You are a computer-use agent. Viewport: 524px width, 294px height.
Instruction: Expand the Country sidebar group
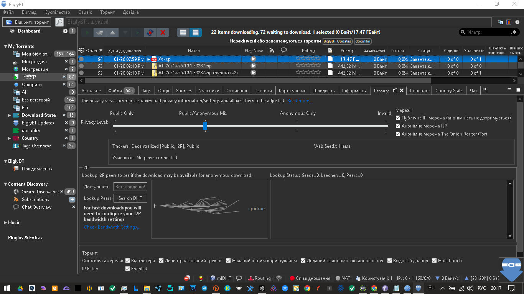click(x=9, y=138)
